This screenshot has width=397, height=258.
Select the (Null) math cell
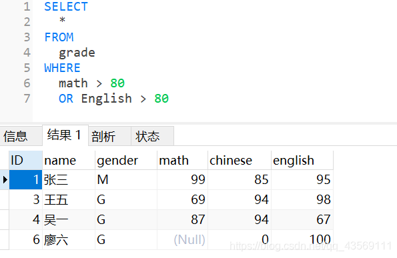(182, 239)
